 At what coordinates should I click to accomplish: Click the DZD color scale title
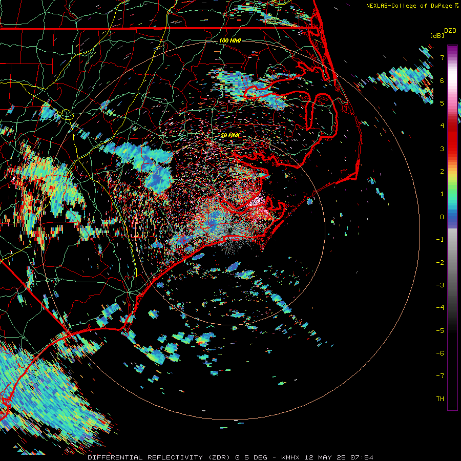pyautogui.click(x=450, y=31)
